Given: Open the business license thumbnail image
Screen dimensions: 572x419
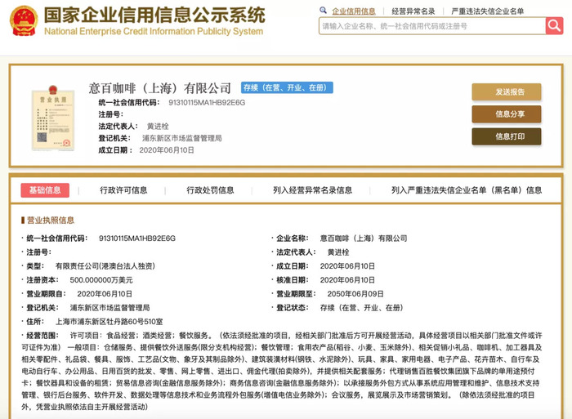Looking at the screenshot, I should point(53,118).
